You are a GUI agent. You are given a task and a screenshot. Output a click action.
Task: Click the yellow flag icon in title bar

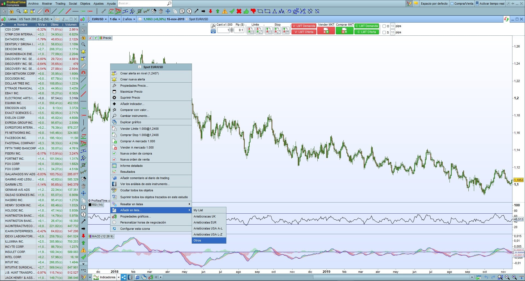[x=416, y=4]
